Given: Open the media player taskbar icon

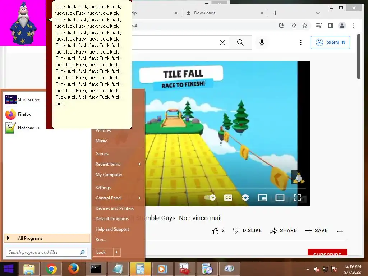Looking at the screenshot, I should click(162, 269).
